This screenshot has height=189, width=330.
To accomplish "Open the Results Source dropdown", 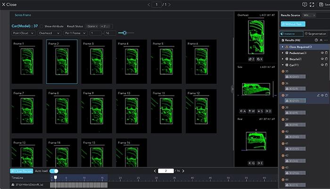I will 316,15.
